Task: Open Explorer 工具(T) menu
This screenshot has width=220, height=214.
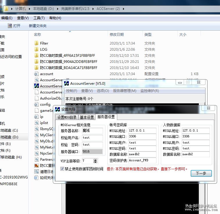Action: [x=39, y=18]
